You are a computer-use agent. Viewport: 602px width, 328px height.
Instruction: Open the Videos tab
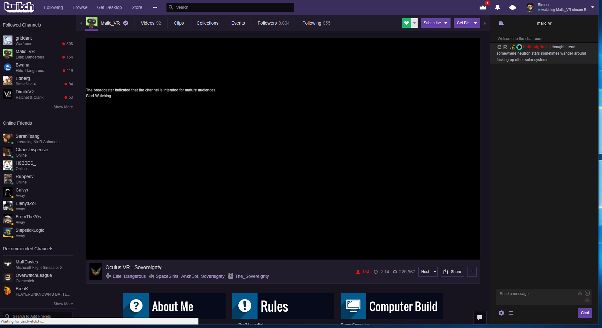[x=151, y=23]
